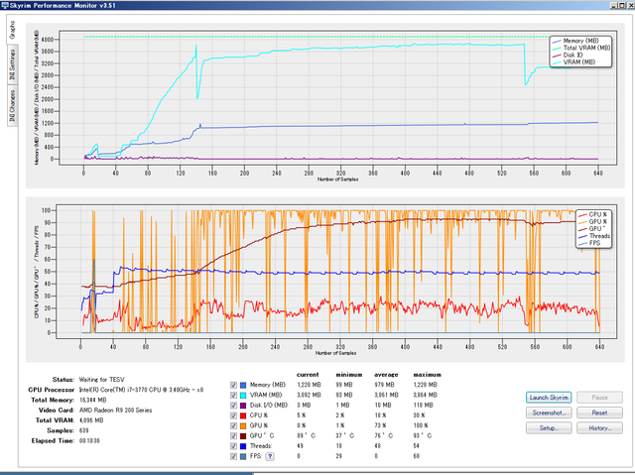Click the blue Memory color swatch
This screenshot has width=635, height=475.
coord(243,385)
